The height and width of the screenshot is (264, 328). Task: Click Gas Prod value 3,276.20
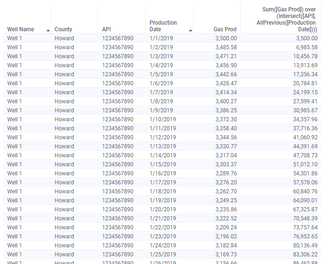point(226,182)
